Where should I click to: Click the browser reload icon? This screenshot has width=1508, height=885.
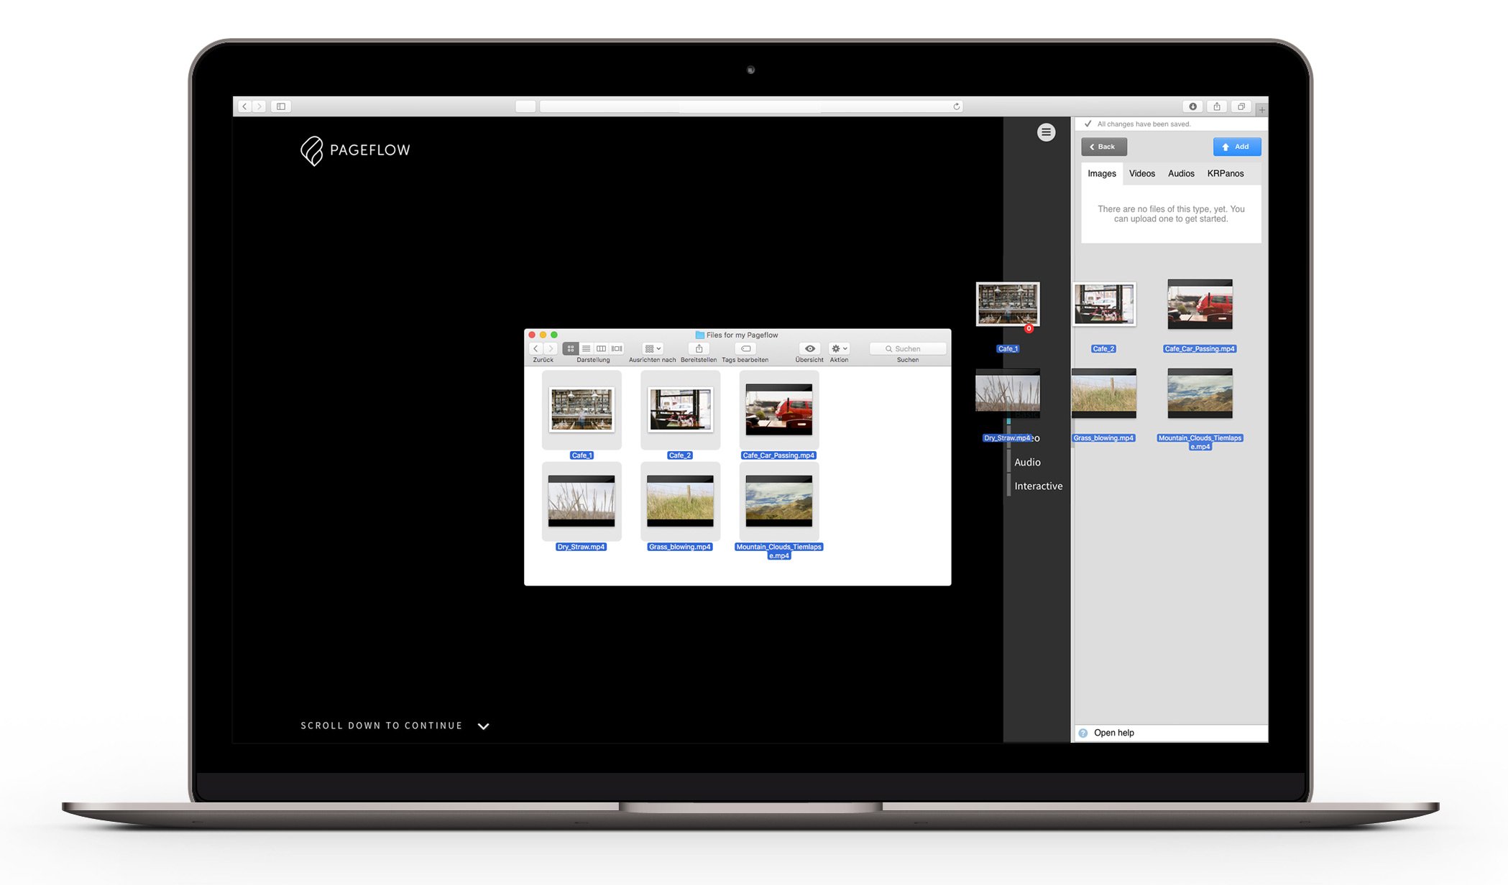coord(956,106)
